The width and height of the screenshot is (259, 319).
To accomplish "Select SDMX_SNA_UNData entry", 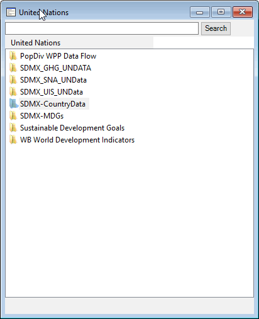I will [x=53, y=80].
